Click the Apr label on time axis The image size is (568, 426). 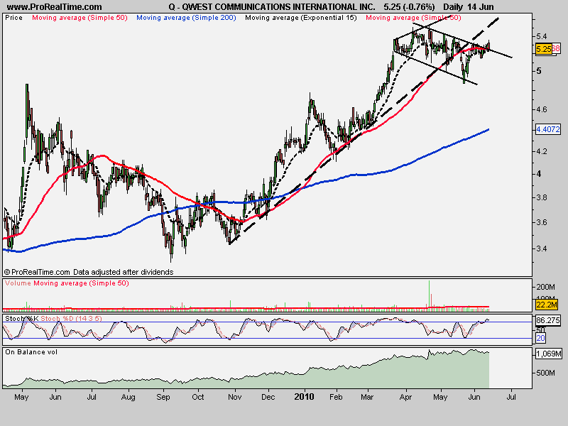tap(405, 397)
